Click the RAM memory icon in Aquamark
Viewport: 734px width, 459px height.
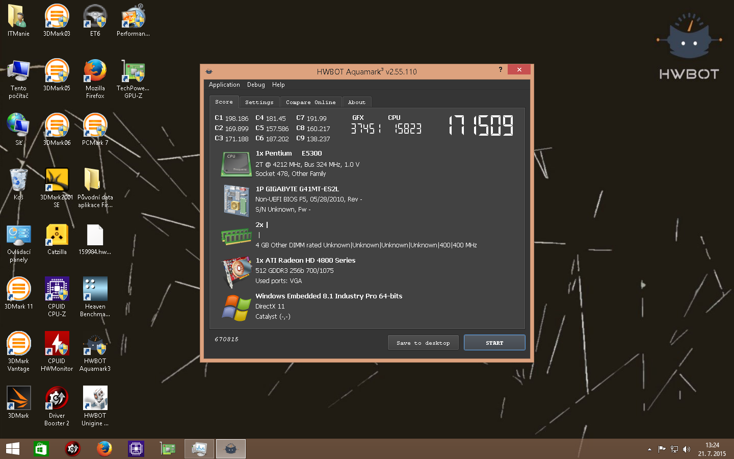[236, 236]
